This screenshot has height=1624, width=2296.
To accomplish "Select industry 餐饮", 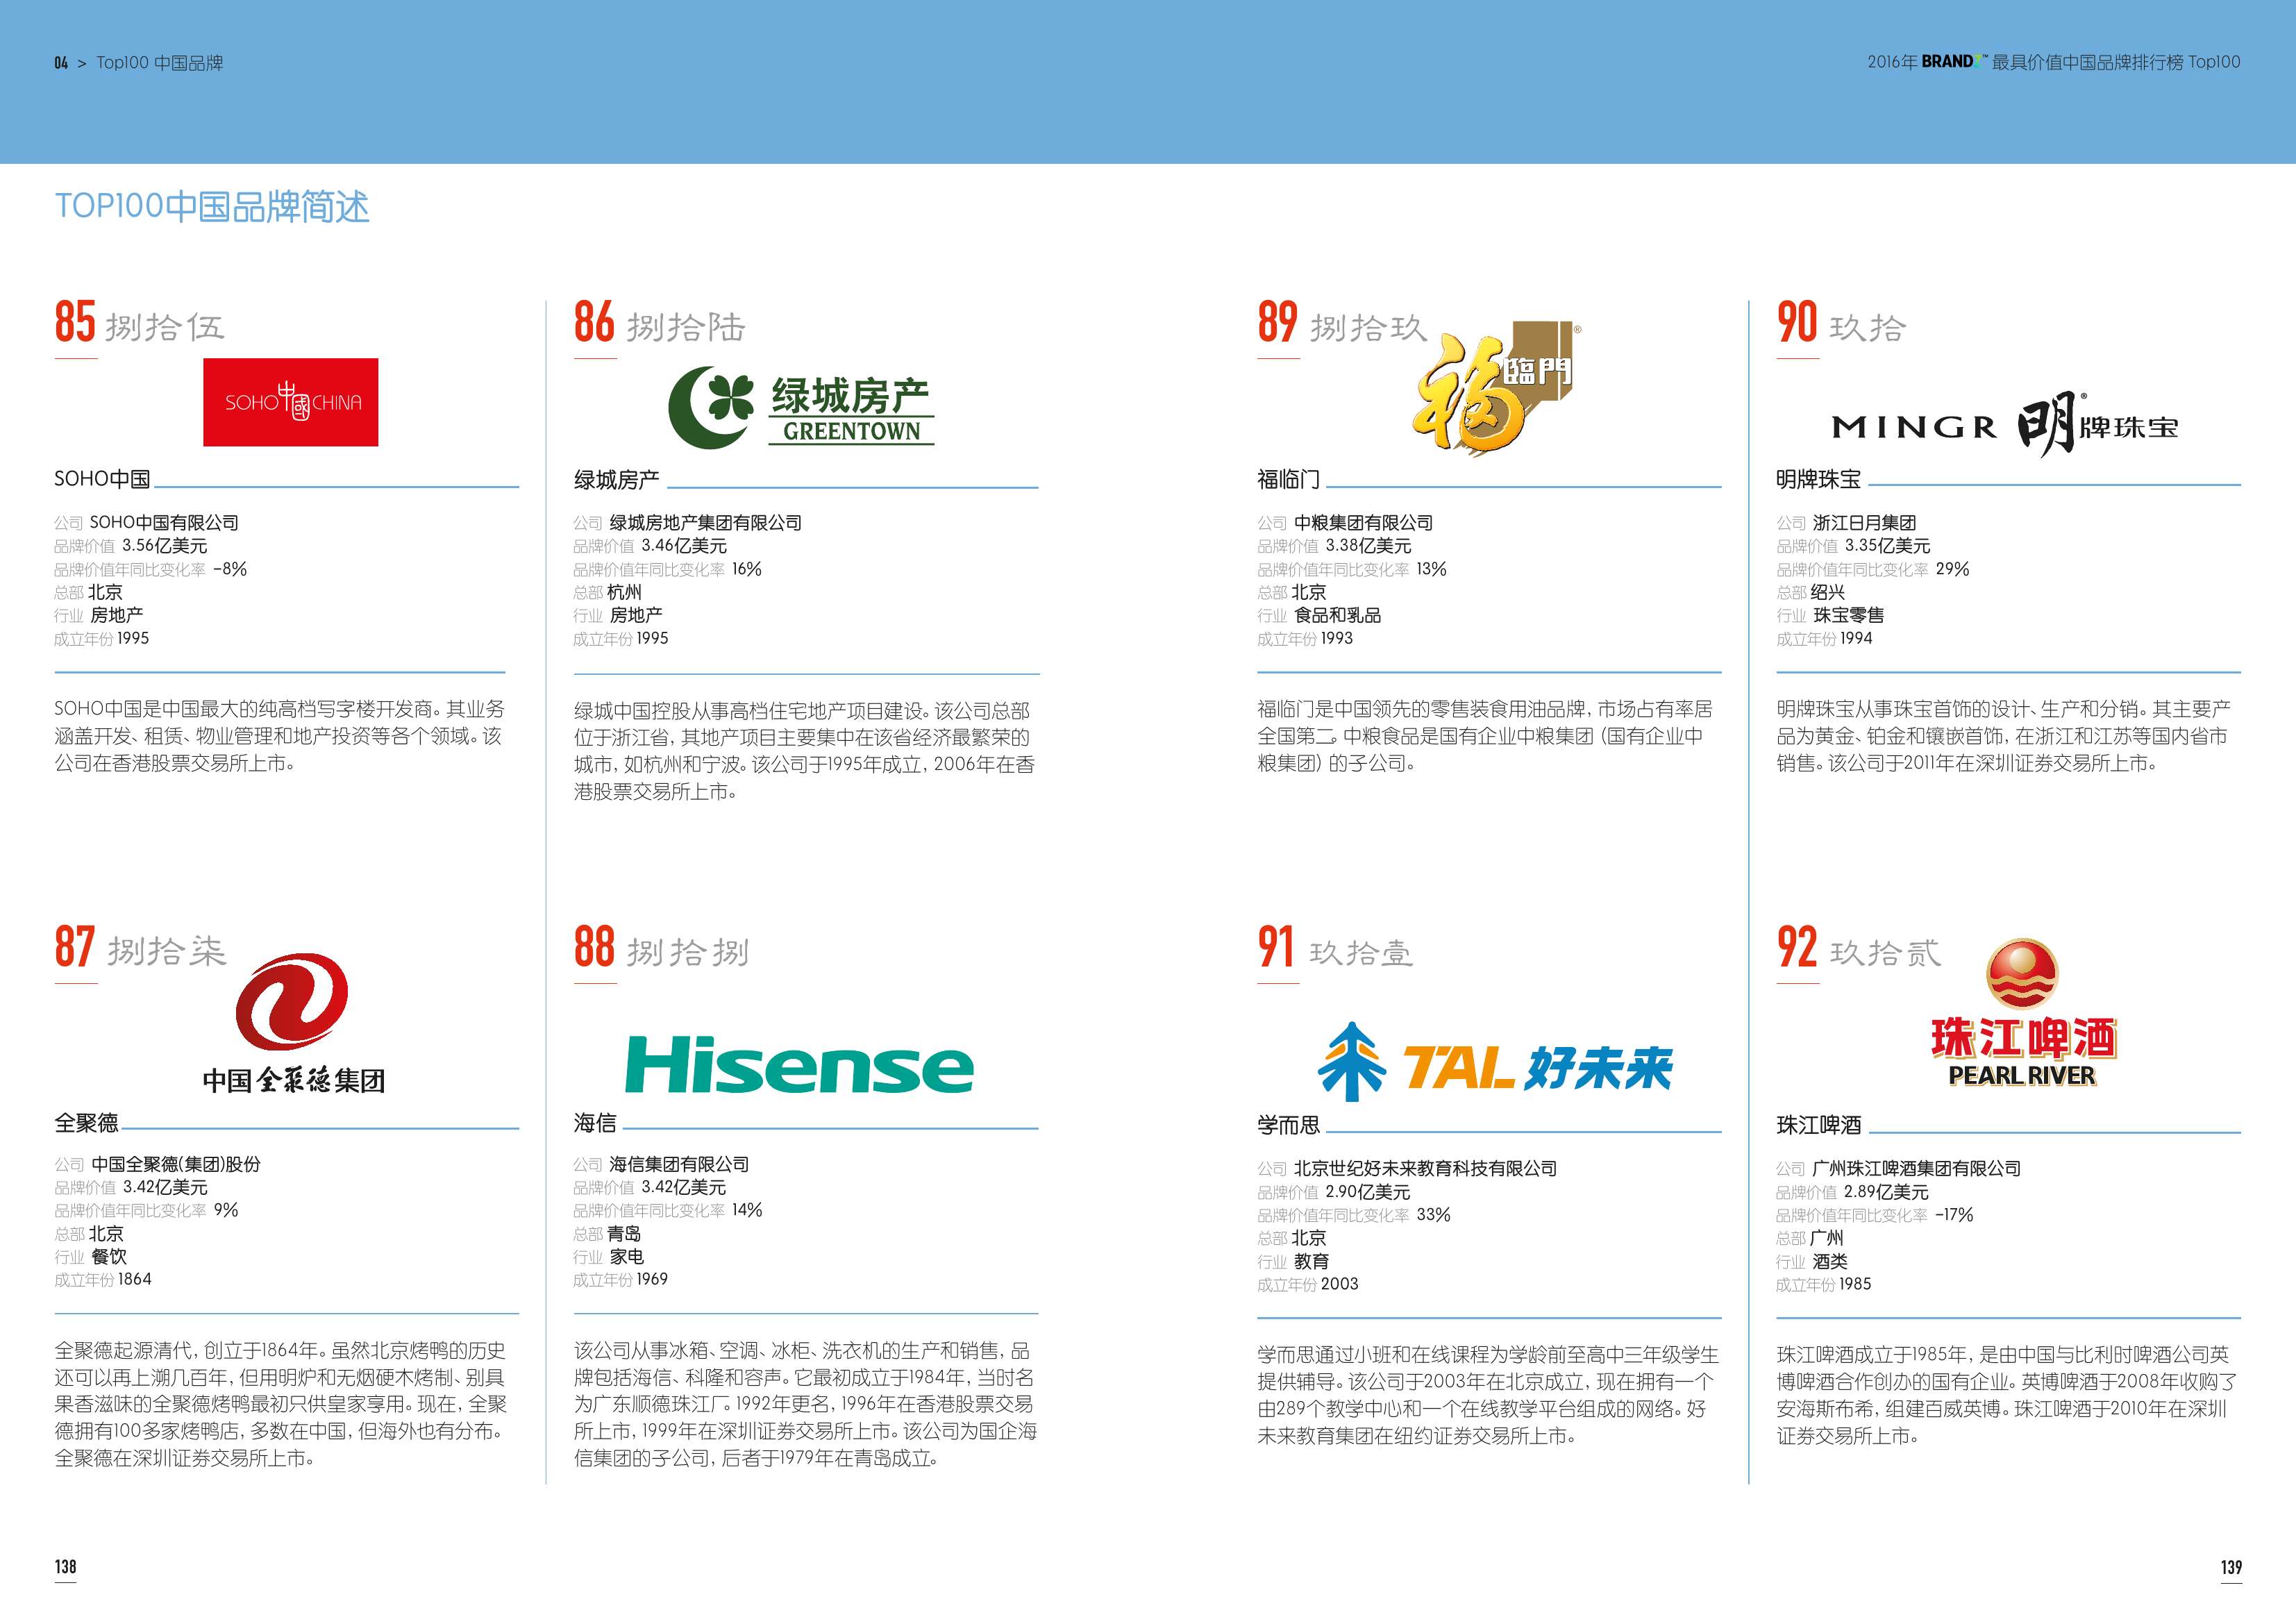I will point(109,1257).
